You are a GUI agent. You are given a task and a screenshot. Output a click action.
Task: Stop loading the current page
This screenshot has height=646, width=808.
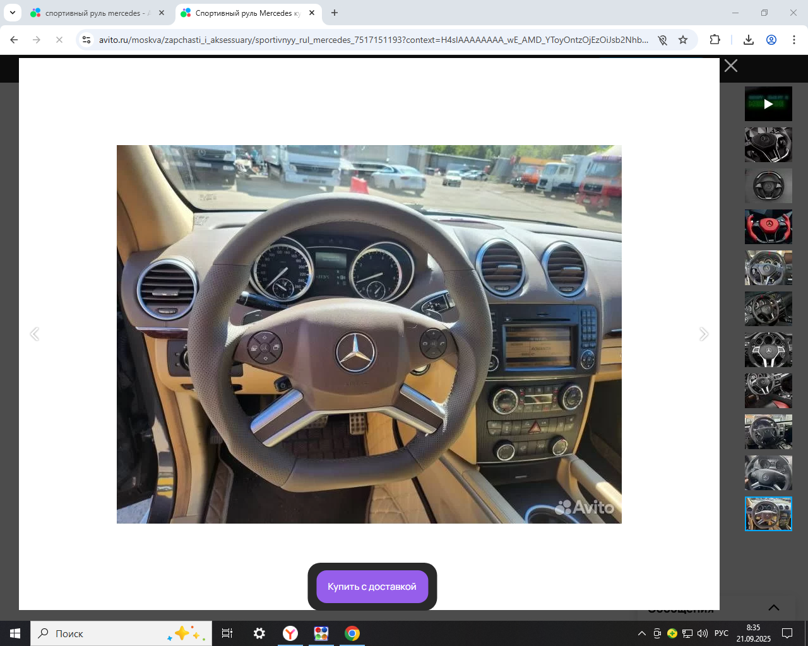(59, 40)
